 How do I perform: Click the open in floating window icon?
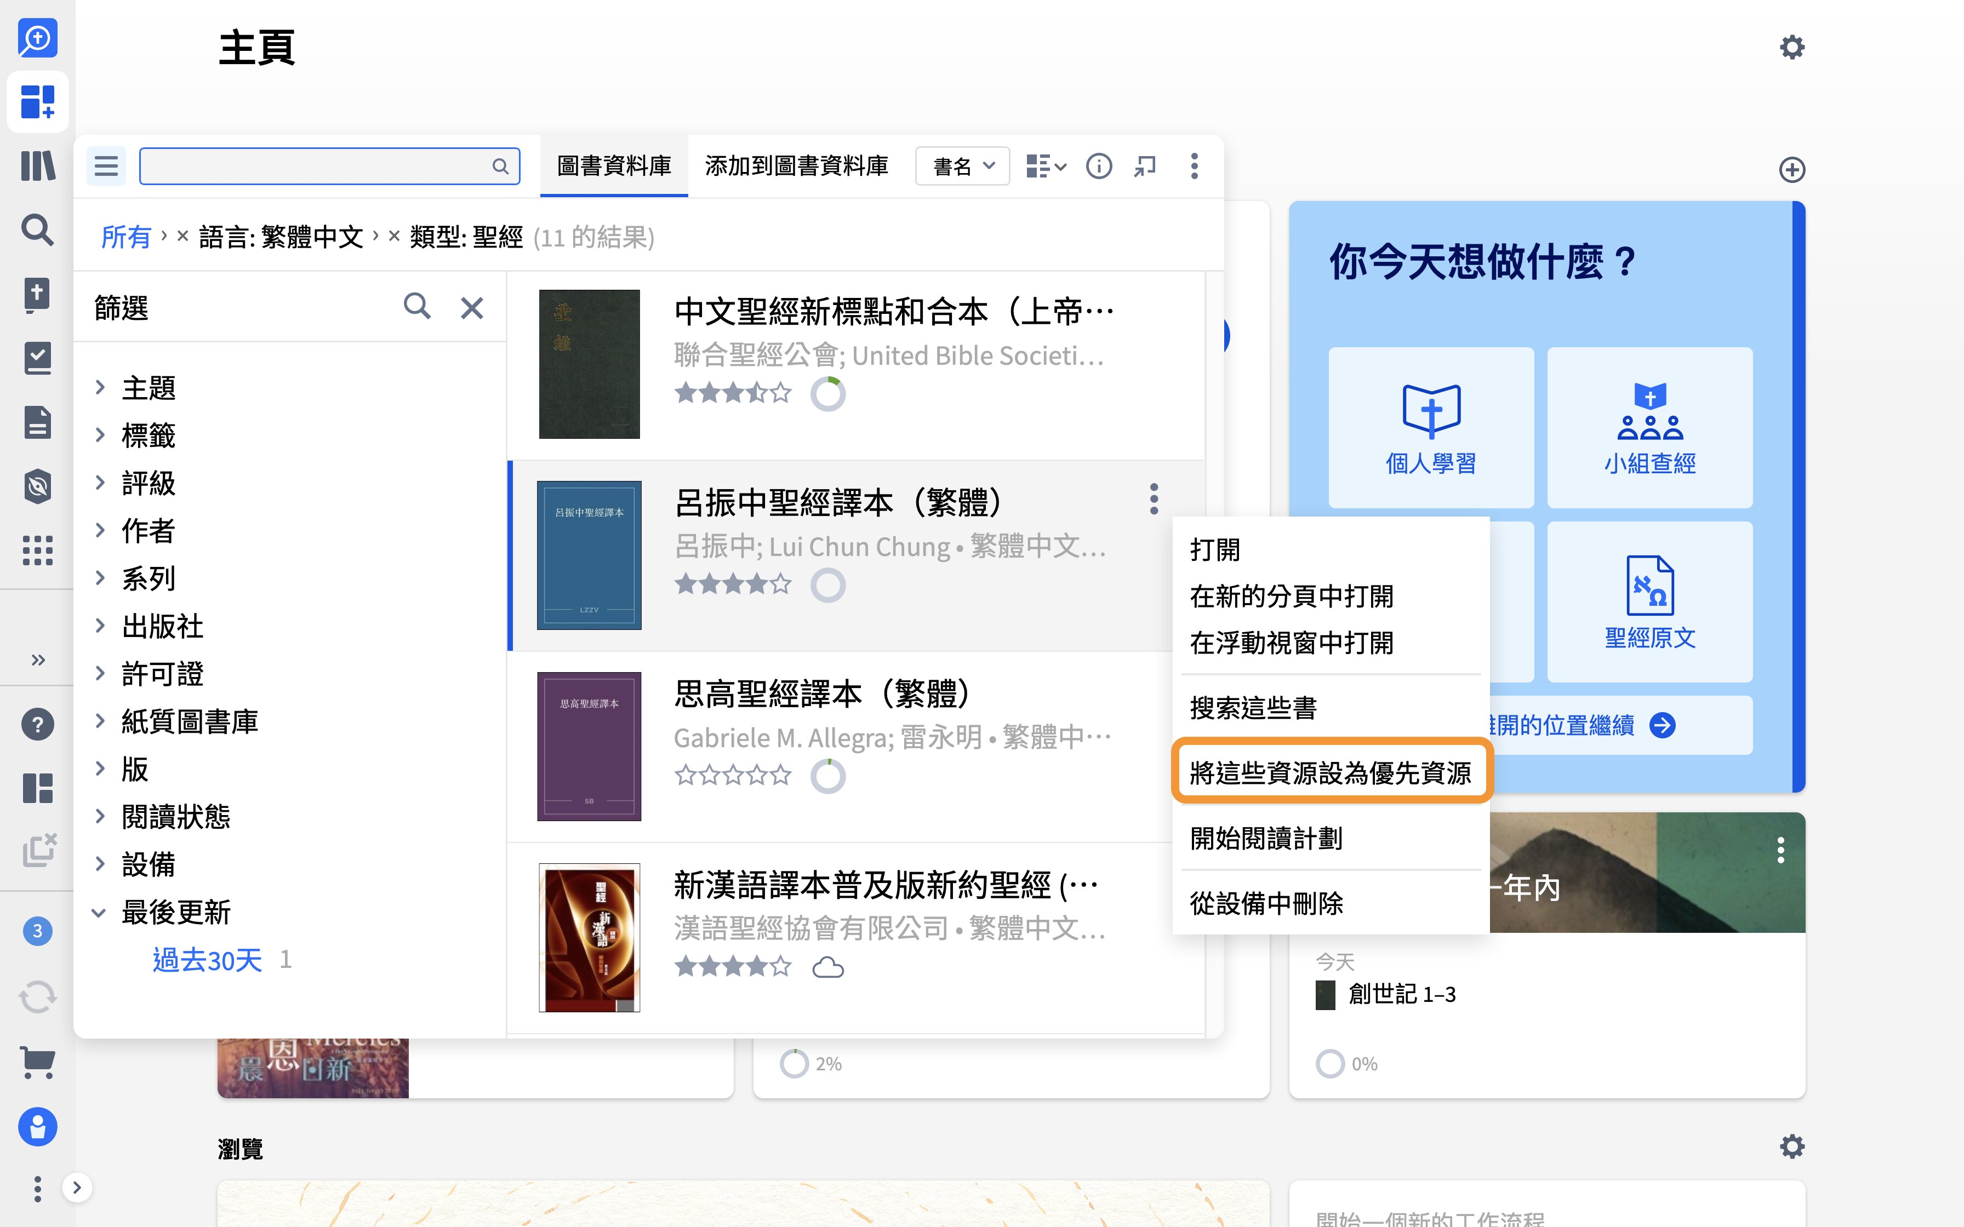click(x=1145, y=167)
